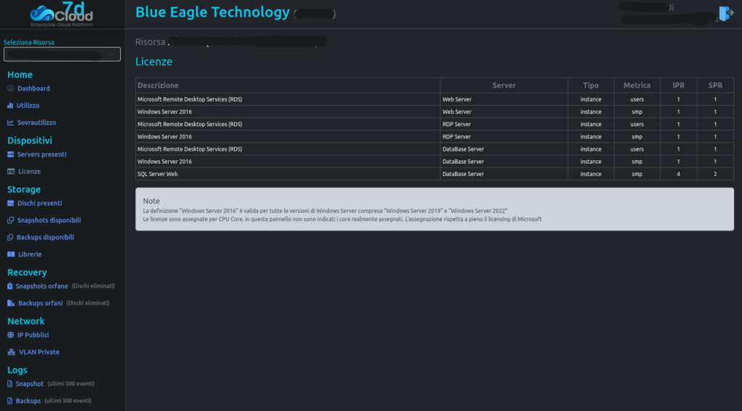Click the Librerie book icon
Viewport: 742px width, 411px height.
10,254
